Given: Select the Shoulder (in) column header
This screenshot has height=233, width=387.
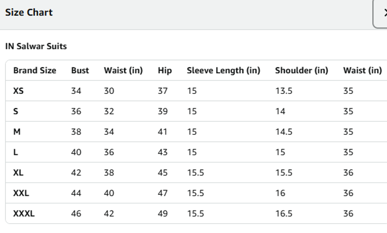Looking at the screenshot, I should (302, 70).
